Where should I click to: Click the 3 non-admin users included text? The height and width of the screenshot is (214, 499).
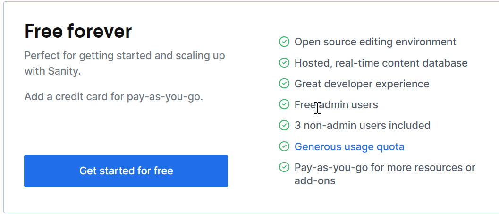(363, 126)
